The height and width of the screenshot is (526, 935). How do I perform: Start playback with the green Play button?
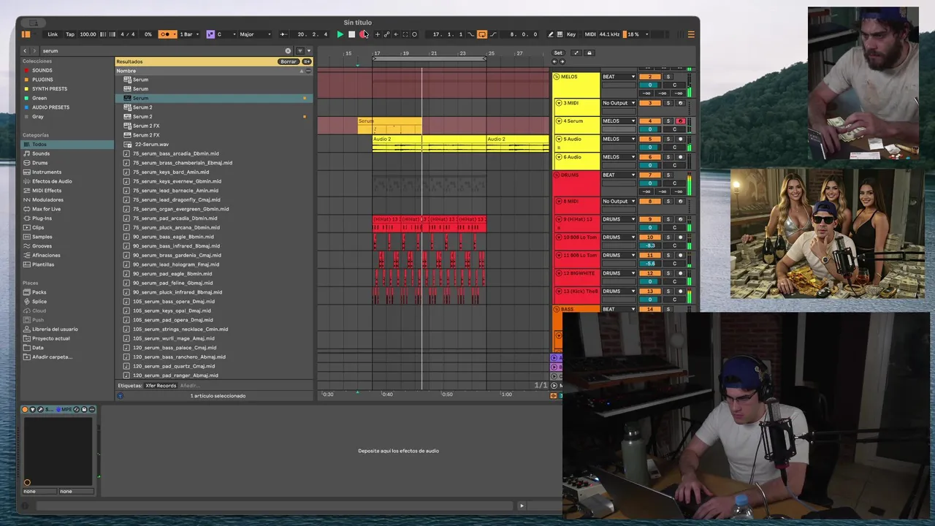(340, 34)
